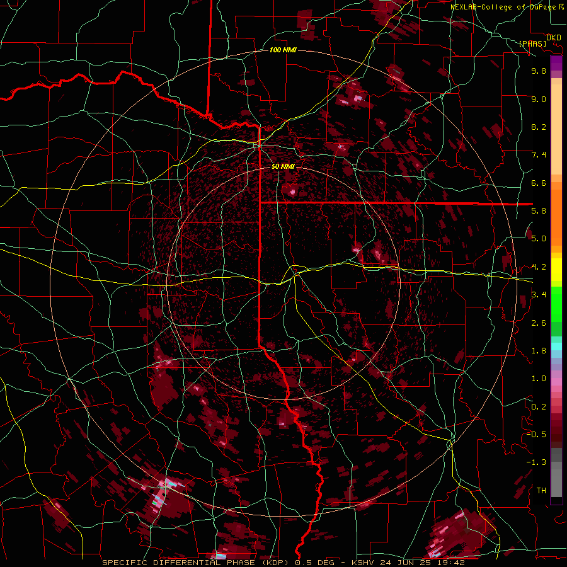Click the 5.0 value on the color scale
The height and width of the screenshot is (567, 567).
point(539,239)
